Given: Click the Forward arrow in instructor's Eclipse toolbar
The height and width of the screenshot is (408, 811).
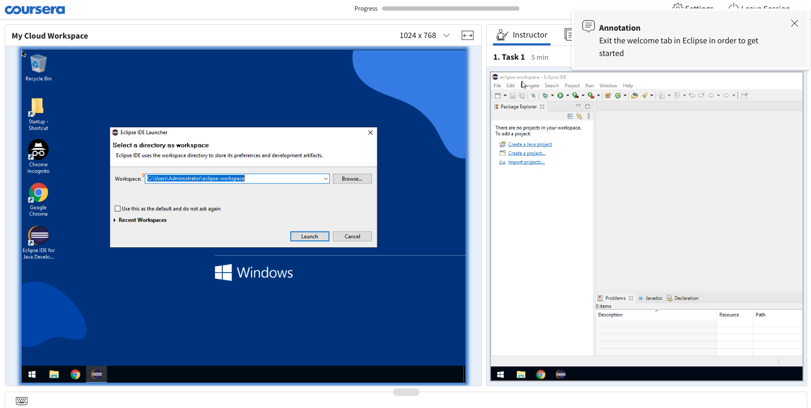Looking at the screenshot, I should point(726,96).
